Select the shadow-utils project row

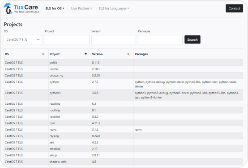[124, 162]
